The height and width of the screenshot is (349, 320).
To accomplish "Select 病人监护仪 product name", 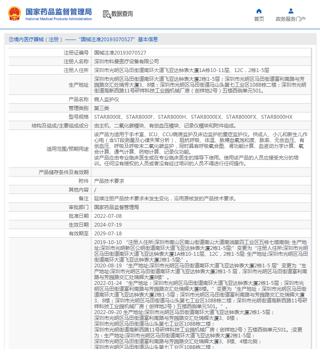I will coord(106,100).
